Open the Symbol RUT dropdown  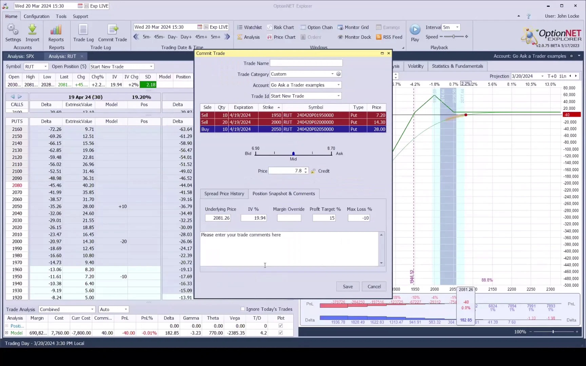[45, 67]
